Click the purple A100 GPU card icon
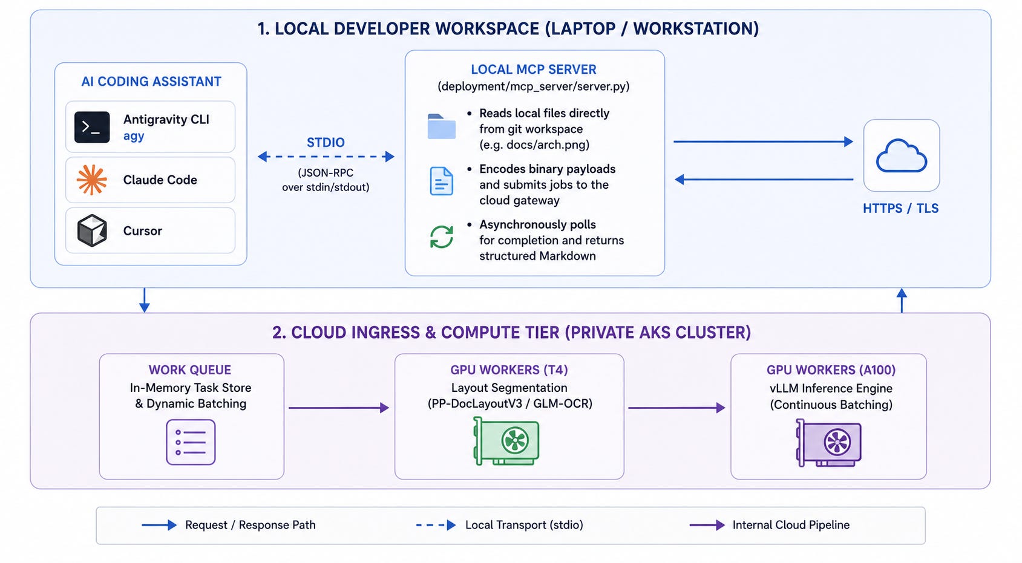The image size is (1022, 563). (829, 443)
